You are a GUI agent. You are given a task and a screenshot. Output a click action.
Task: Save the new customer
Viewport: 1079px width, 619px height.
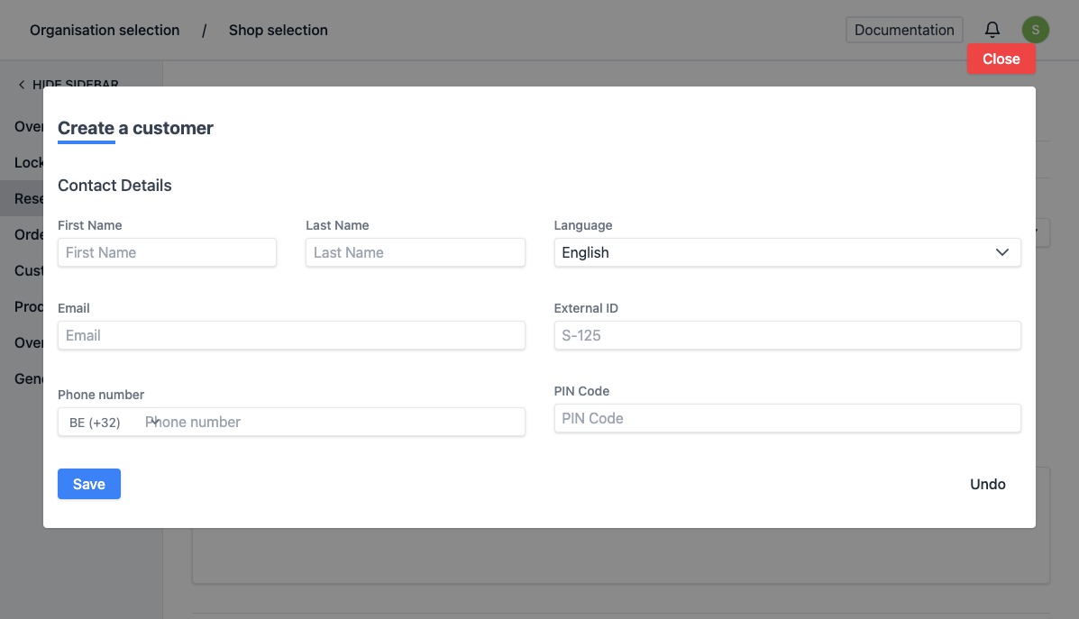click(x=88, y=484)
